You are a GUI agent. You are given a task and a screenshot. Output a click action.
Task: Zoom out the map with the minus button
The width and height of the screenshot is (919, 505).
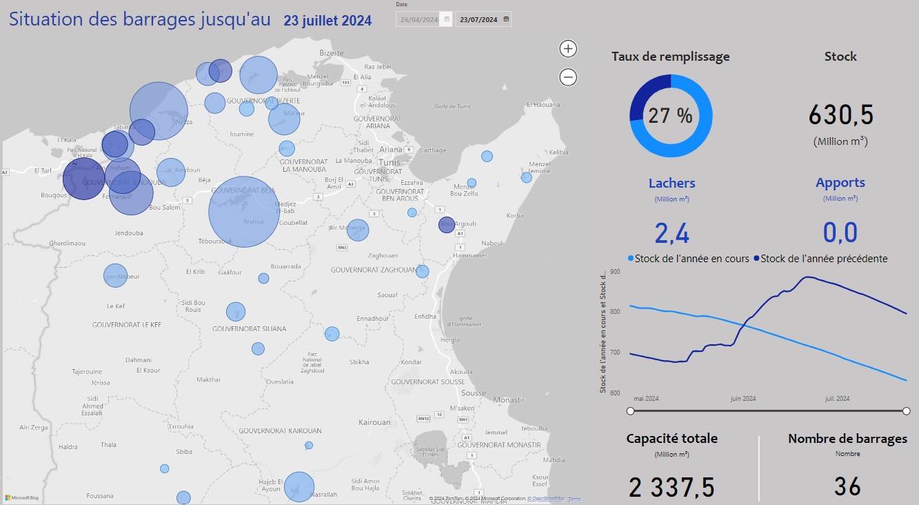point(568,77)
